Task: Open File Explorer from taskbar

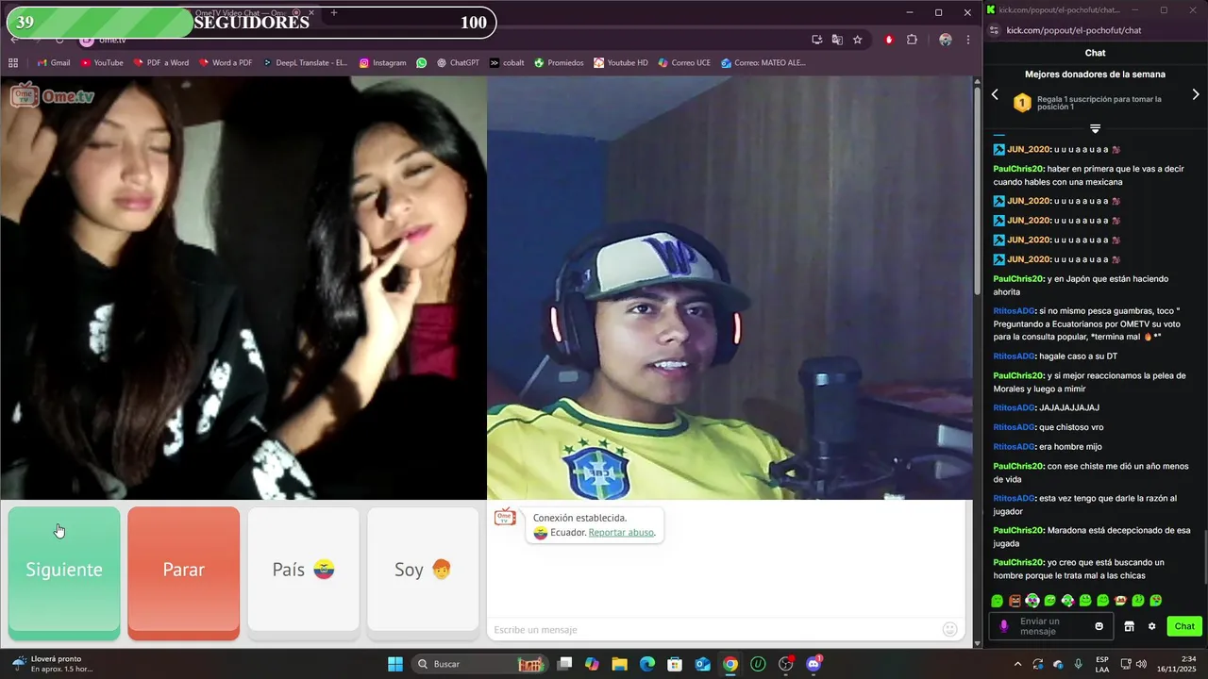Action: coord(619,664)
